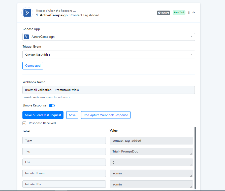Click the Save button
Screen dimensions: 225x191
72,115
